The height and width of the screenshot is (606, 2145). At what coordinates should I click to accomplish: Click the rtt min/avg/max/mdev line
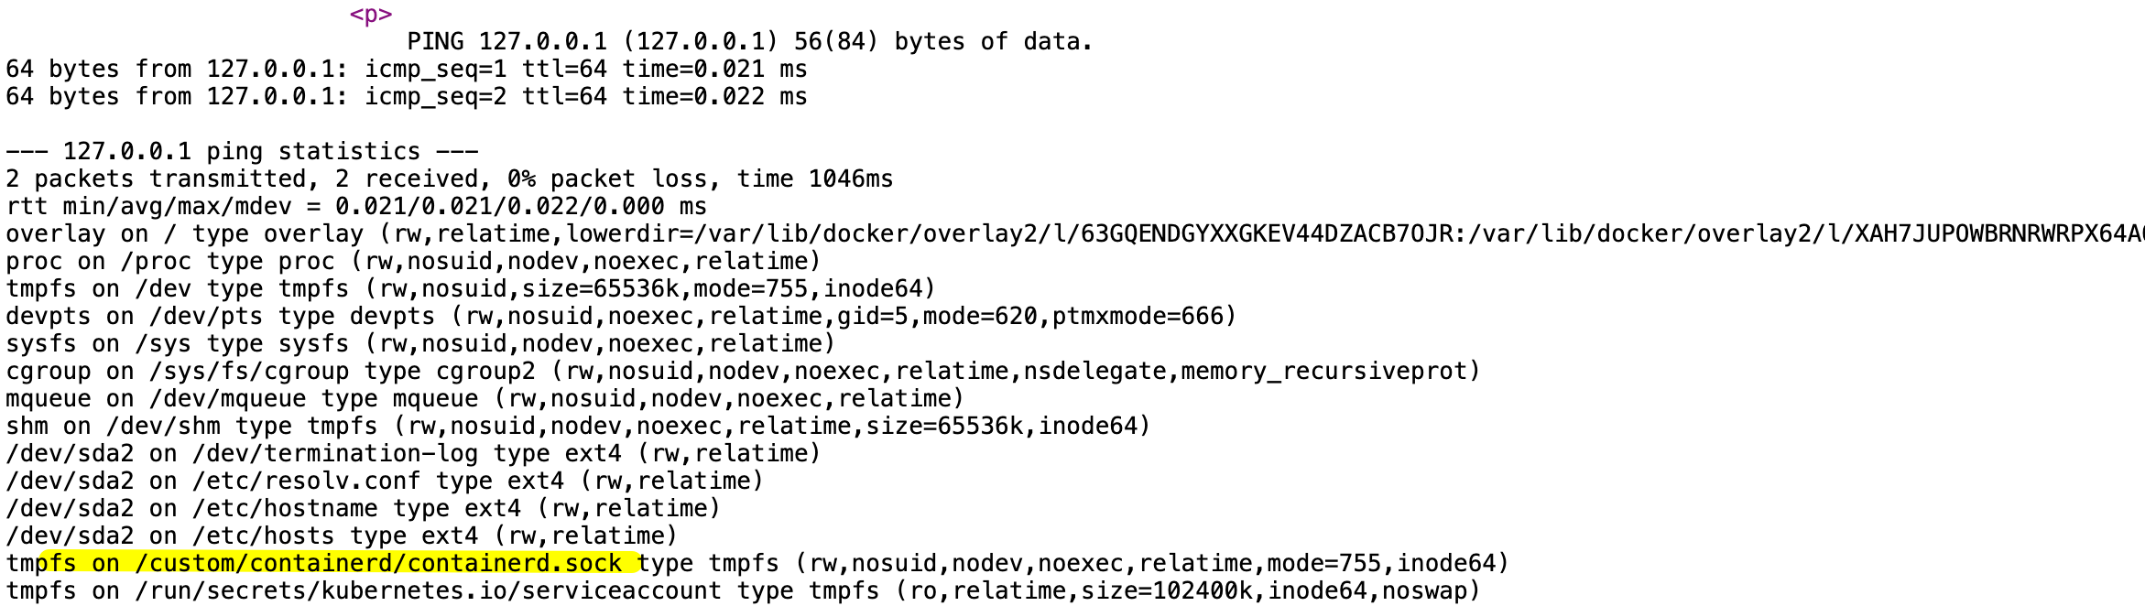356,207
